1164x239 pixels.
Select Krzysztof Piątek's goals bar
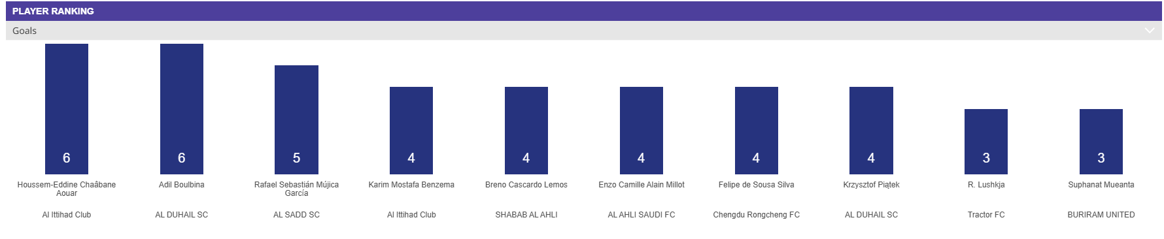point(871,131)
